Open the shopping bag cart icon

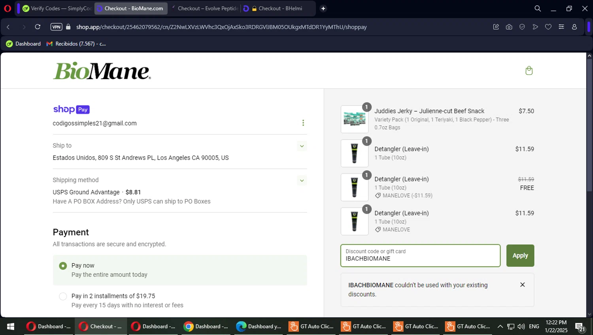point(529,70)
